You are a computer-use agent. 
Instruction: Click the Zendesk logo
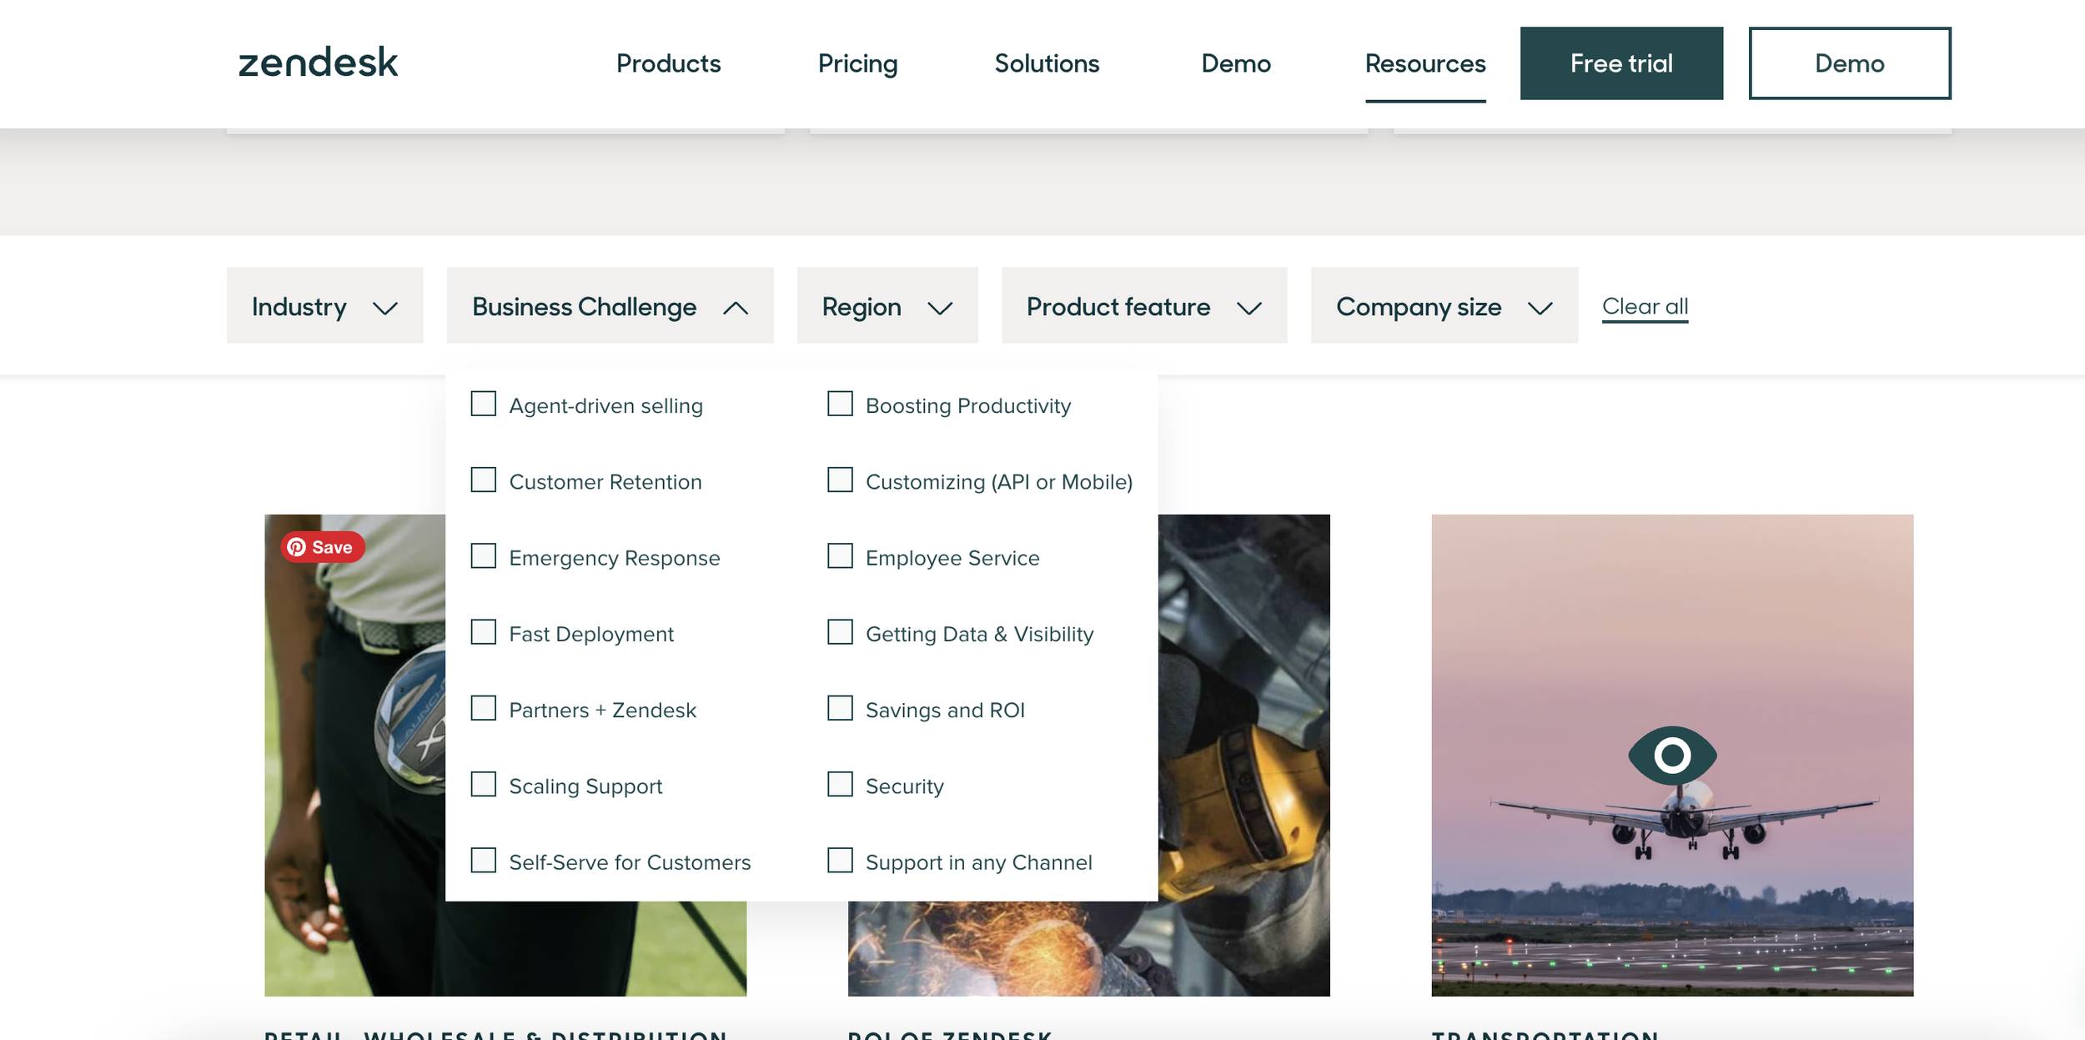pos(319,63)
